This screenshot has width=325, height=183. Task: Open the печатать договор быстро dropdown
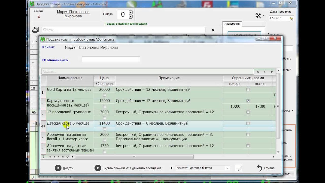[x=227, y=168]
